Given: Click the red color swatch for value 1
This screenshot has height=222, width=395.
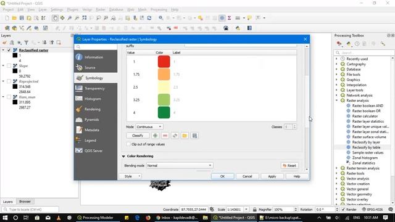Looking at the screenshot, I should click(164, 62).
